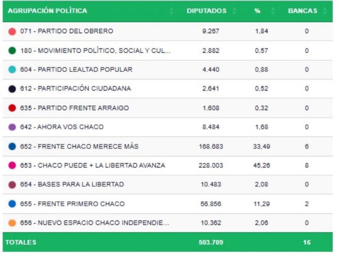Image resolution: width=340 pixels, height=255 pixels.
Task: Click the magenta Chaco Puede color dot
Action: (12, 166)
